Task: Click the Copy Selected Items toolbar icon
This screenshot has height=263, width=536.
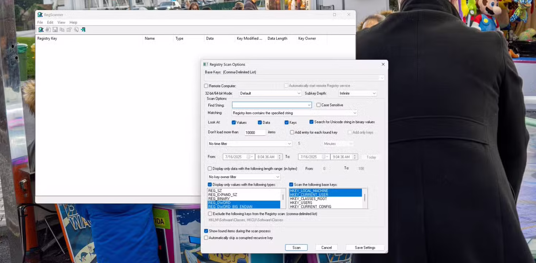Action: (62, 30)
